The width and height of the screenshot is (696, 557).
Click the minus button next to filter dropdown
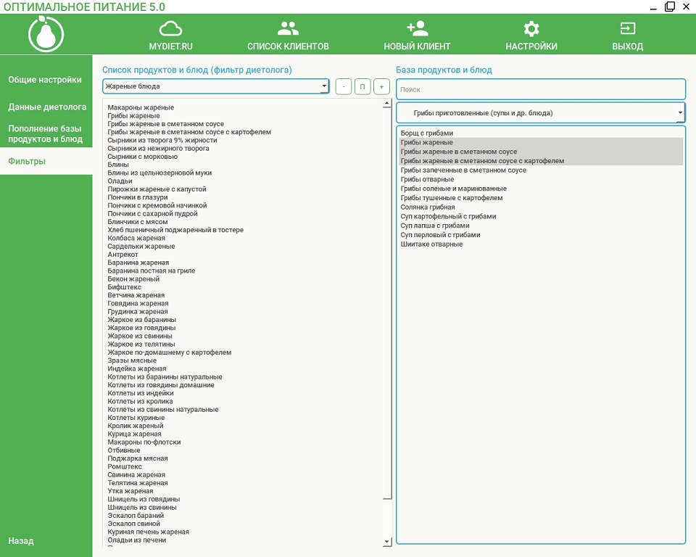point(344,86)
